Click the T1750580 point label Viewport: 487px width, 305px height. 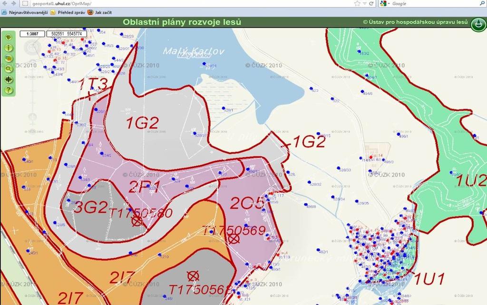[x=141, y=213]
